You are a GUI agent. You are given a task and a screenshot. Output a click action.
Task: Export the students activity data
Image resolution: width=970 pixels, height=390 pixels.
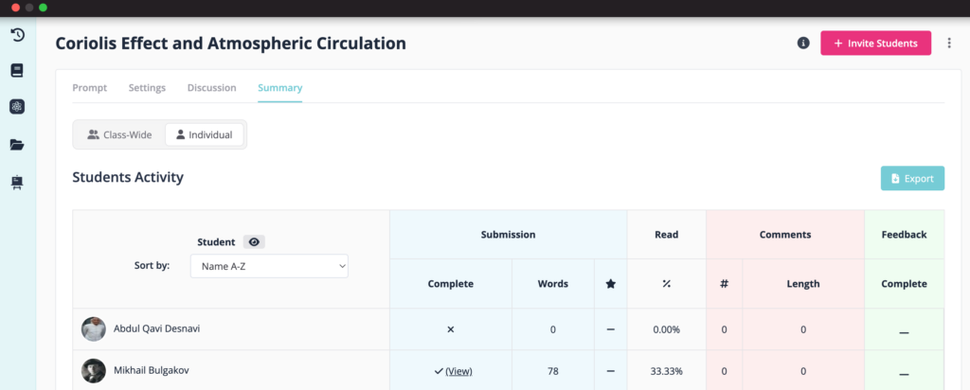912,179
